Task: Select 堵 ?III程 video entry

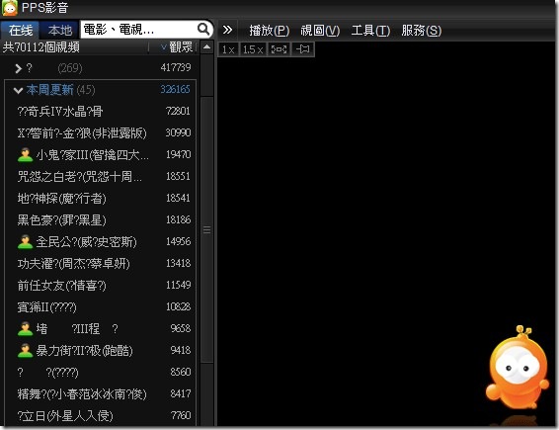Action: (77, 329)
